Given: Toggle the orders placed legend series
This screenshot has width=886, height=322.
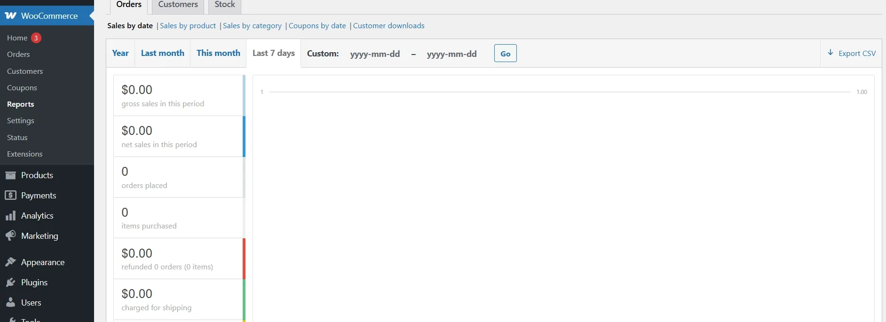Looking at the screenshot, I should (x=179, y=177).
